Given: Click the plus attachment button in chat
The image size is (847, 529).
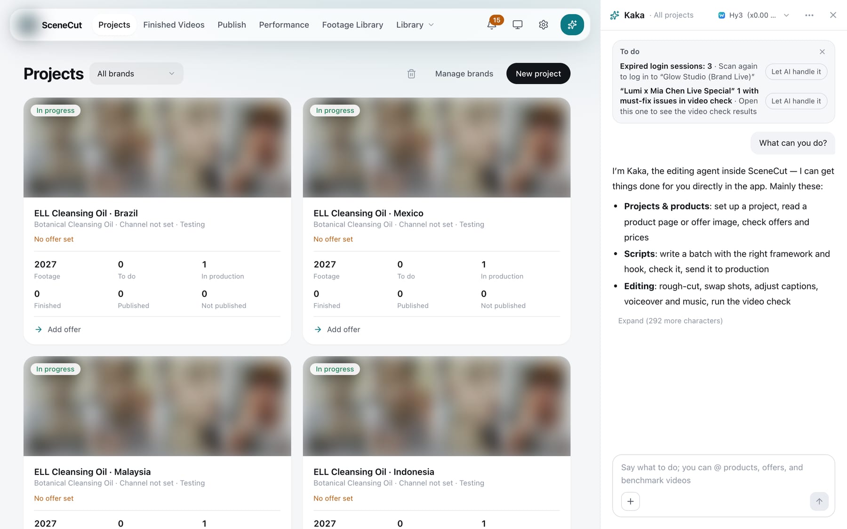Looking at the screenshot, I should coord(631,501).
